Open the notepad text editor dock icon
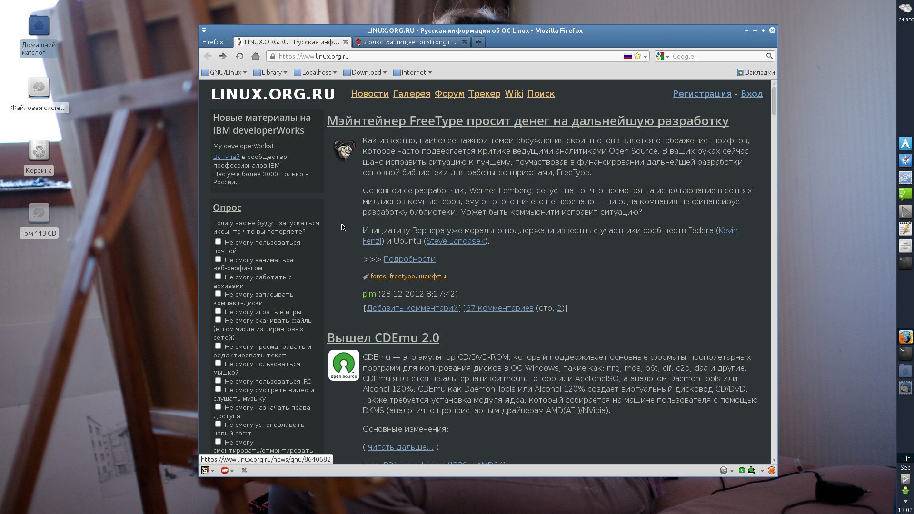The width and height of the screenshot is (914, 514). (905, 228)
